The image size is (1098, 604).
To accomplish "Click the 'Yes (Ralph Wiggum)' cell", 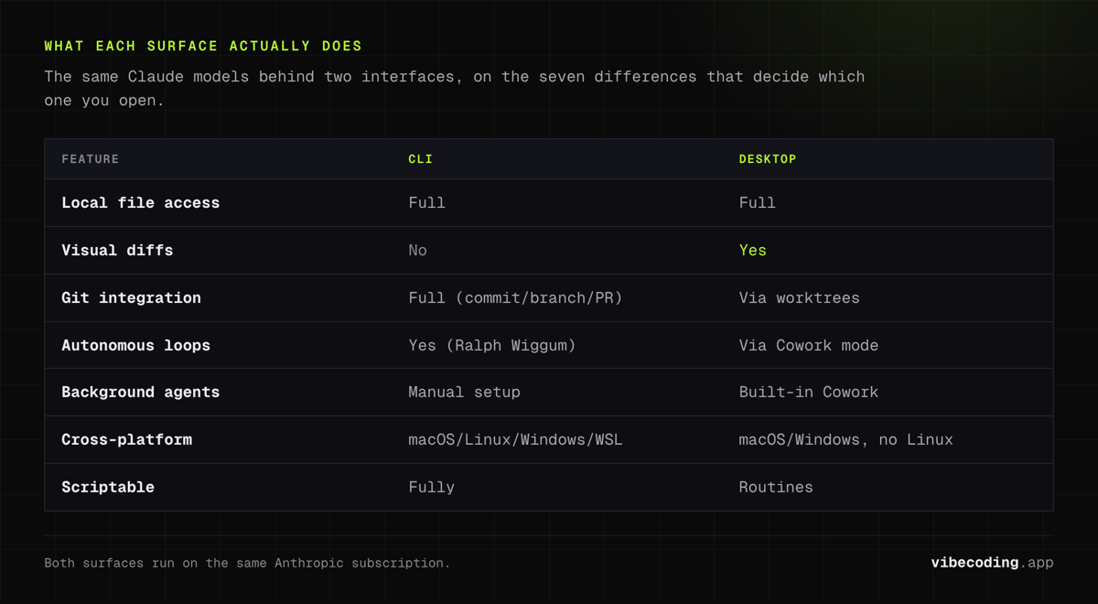I will (x=492, y=346).
